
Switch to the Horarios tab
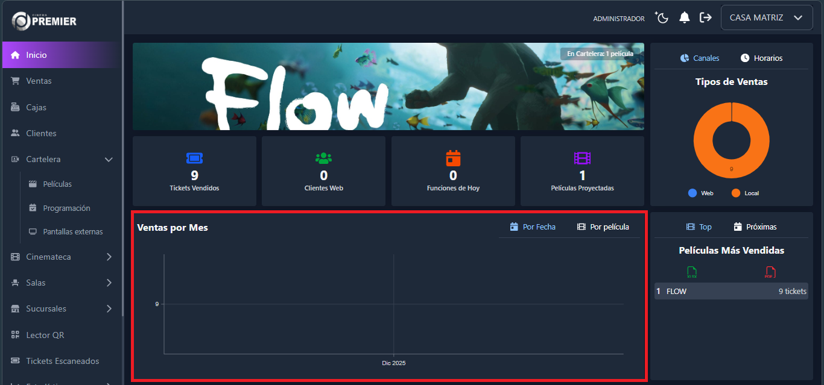tap(761, 58)
